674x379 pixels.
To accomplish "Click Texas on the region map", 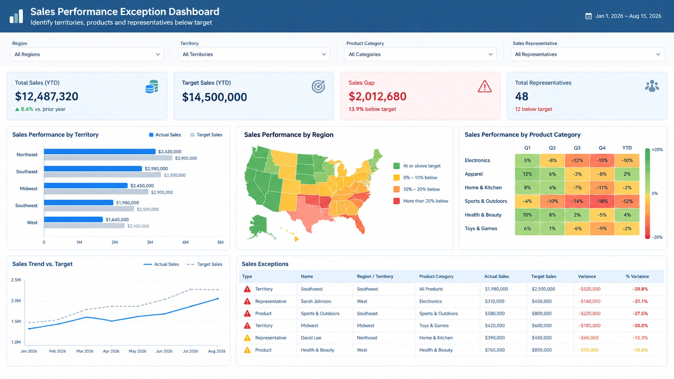I will 306,215.
